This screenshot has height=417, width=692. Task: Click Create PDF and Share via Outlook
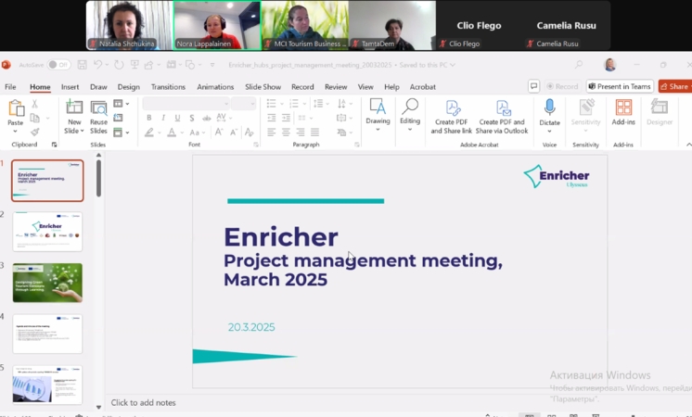click(502, 118)
